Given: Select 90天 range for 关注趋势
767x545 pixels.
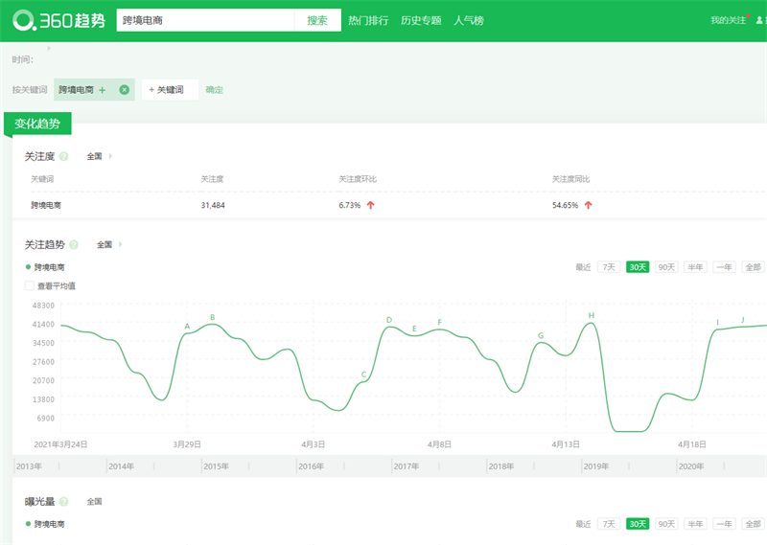Looking at the screenshot, I should 666,267.
